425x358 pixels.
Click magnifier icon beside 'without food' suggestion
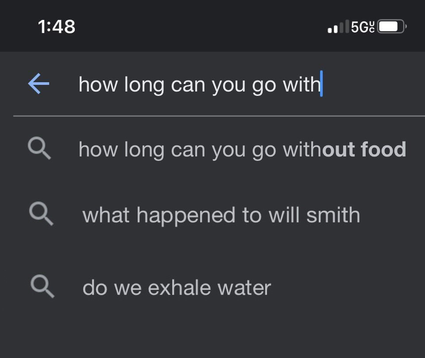[39, 149]
